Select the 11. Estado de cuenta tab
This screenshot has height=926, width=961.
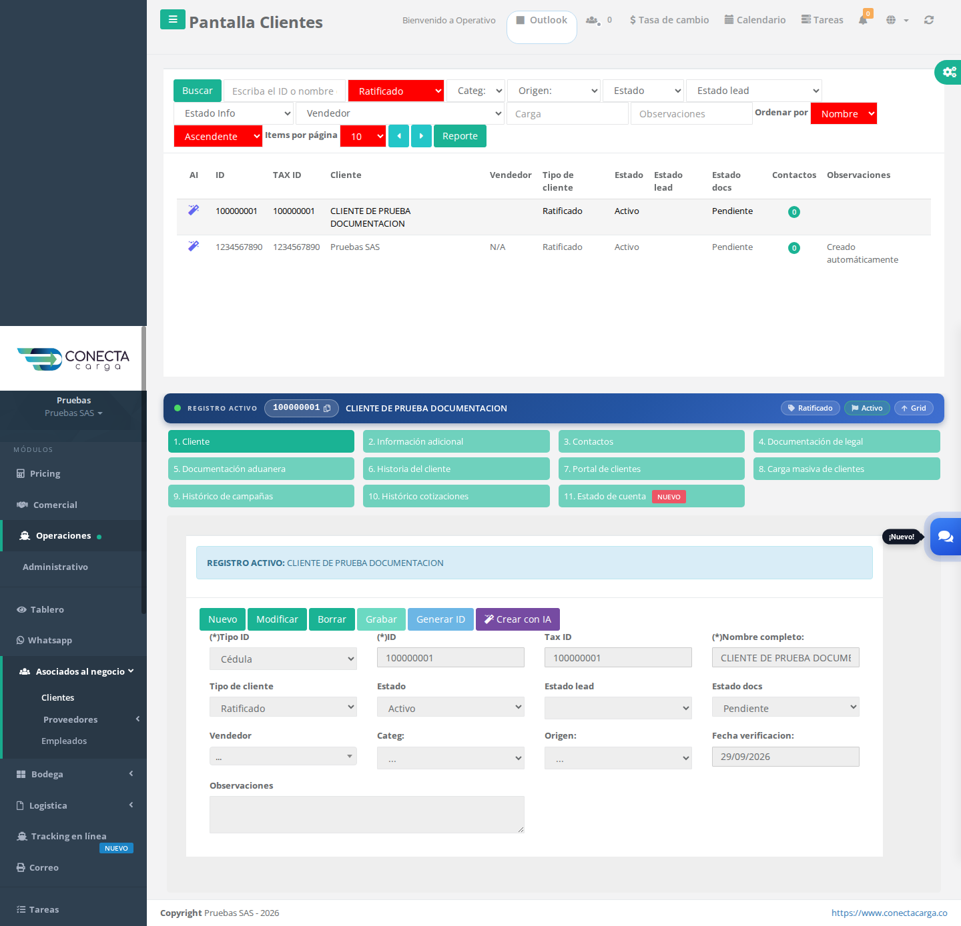pyautogui.click(x=651, y=496)
